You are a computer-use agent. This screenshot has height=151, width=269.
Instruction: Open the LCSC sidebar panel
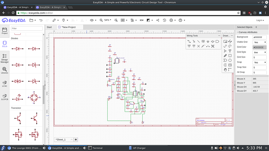click(5, 84)
